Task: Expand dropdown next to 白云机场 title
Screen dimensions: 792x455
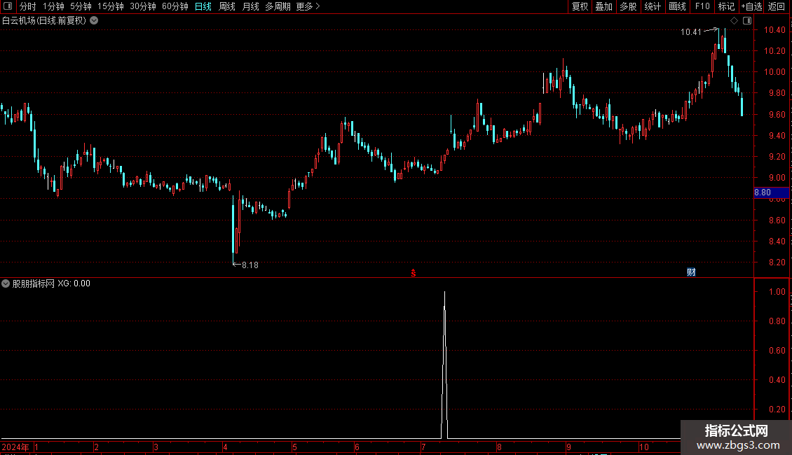Action: (x=94, y=21)
